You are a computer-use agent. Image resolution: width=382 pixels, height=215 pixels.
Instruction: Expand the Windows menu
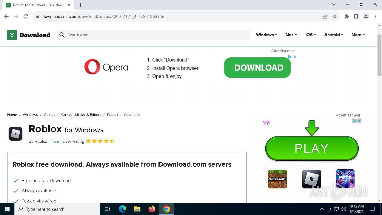pyautogui.click(x=267, y=35)
